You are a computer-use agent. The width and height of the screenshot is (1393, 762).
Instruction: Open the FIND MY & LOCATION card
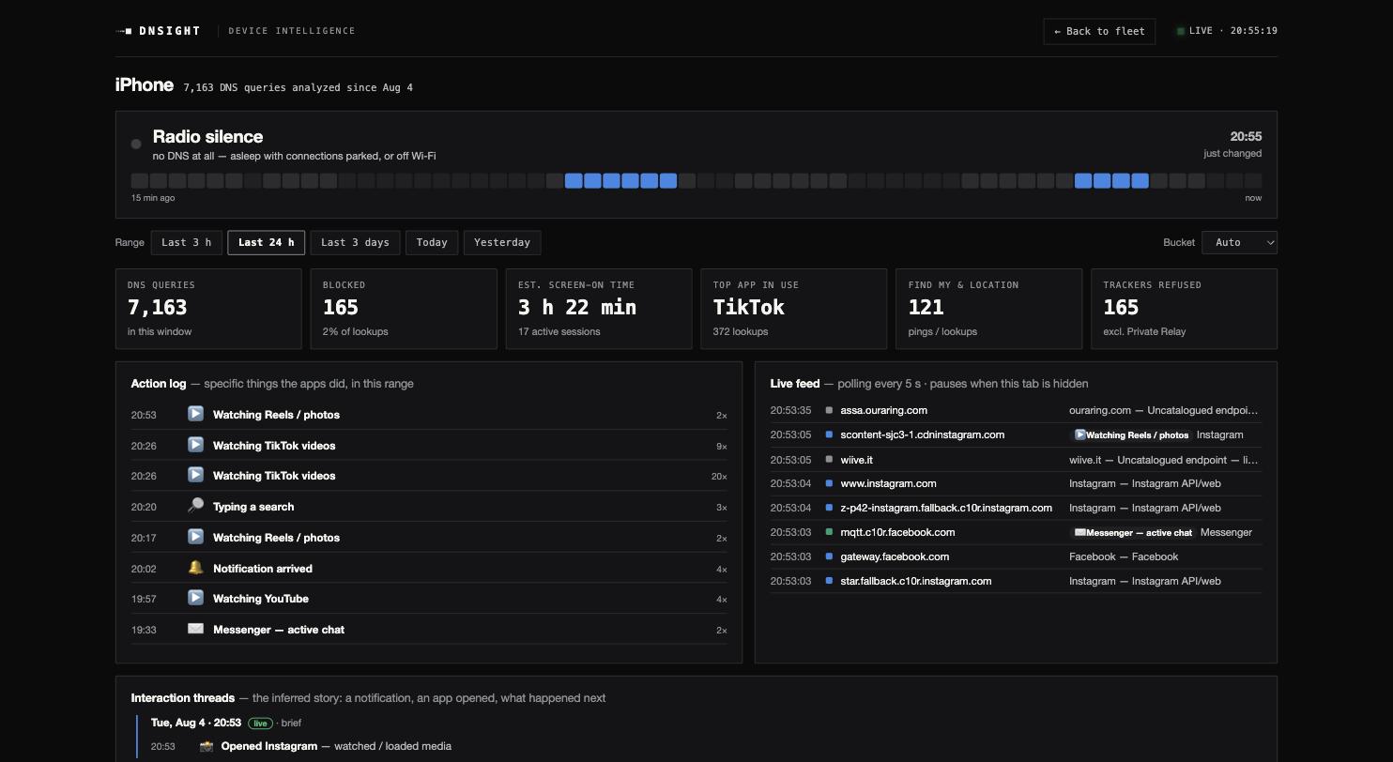[x=989, y=309]
